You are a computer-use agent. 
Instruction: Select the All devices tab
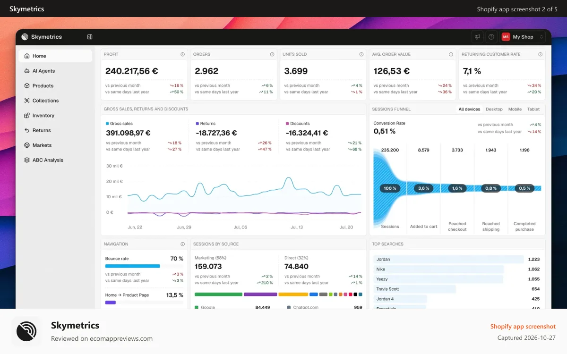[x=469, y=109]
